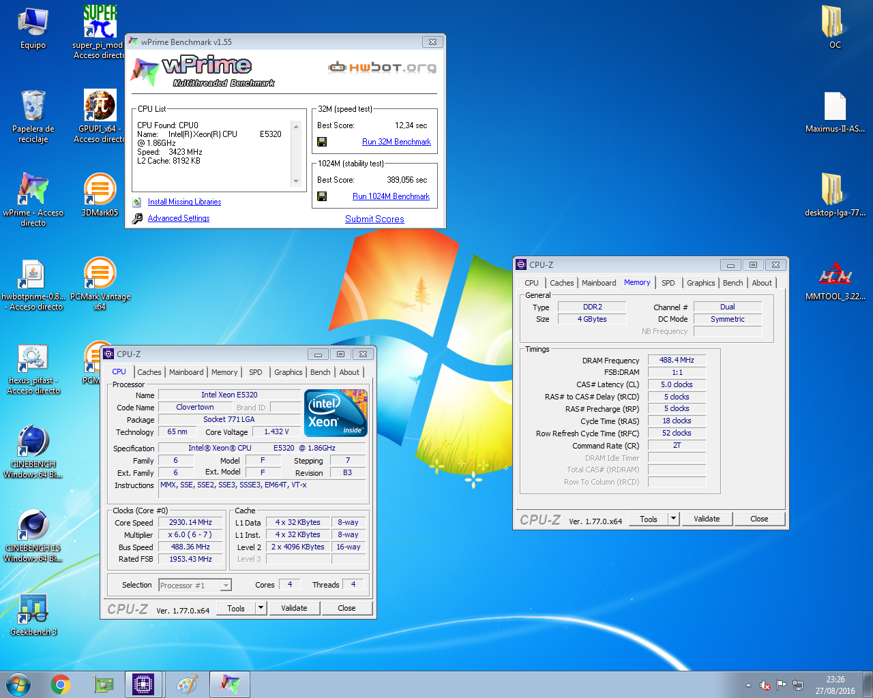The width and height of the screenshot is (873, 698).
Task: Open Bench tab in left CPU-Z window
Action: pyautogui.click(x=321, y=372)
